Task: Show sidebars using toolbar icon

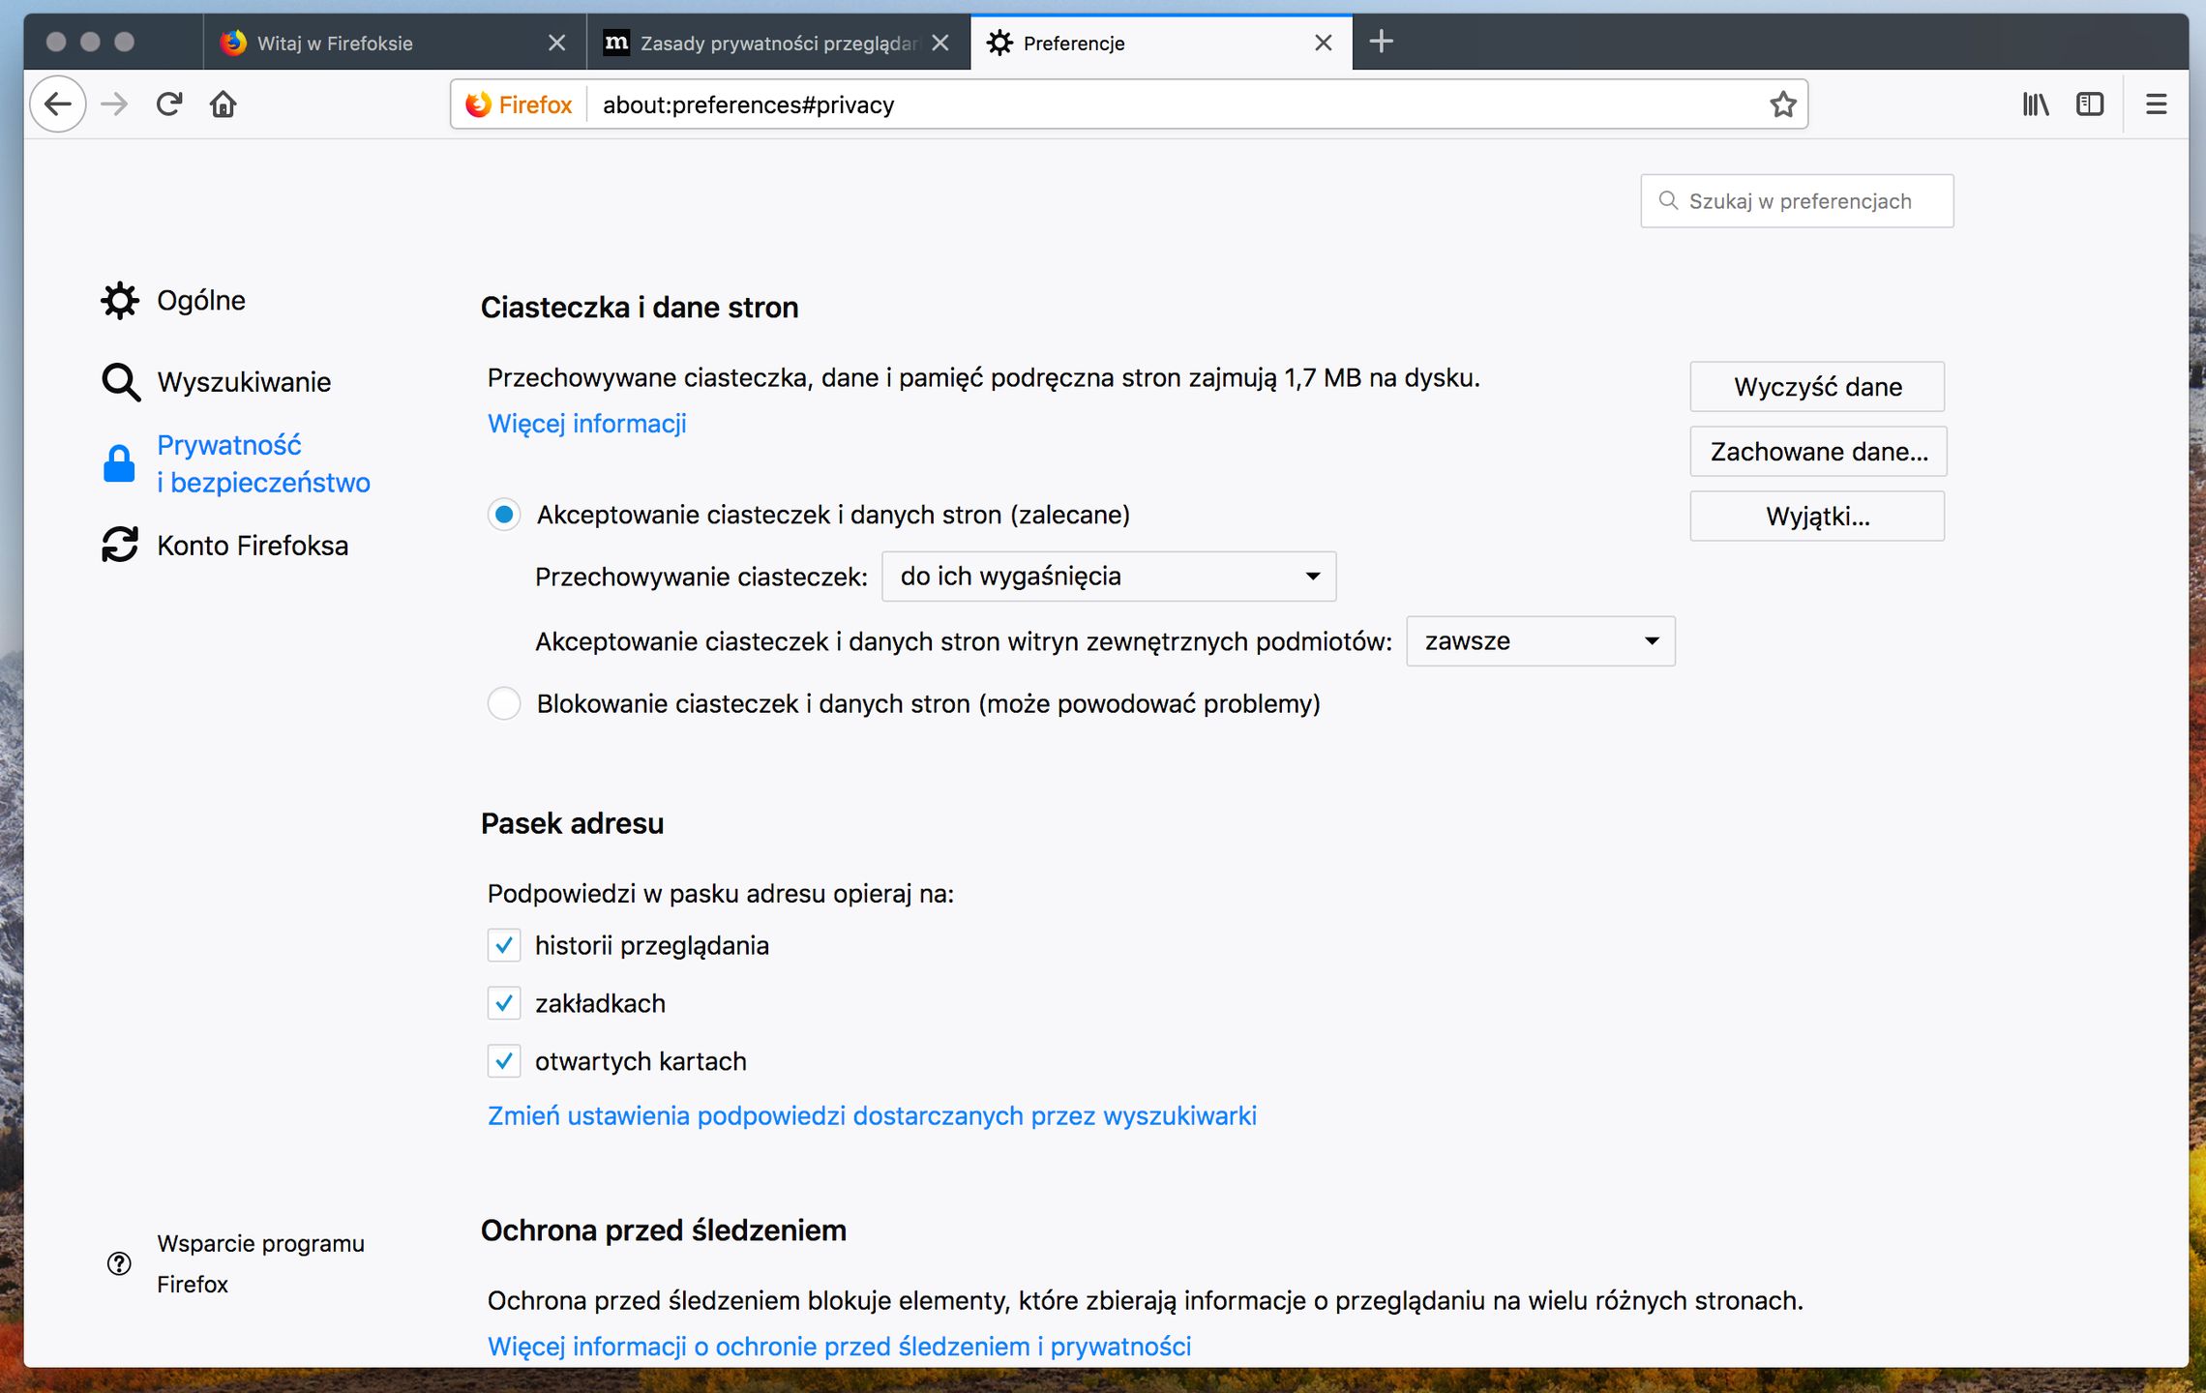Action: pyautogui.click(x=2090, y=104)
